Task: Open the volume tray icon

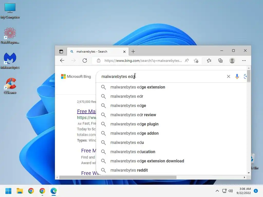Action: 231,191
